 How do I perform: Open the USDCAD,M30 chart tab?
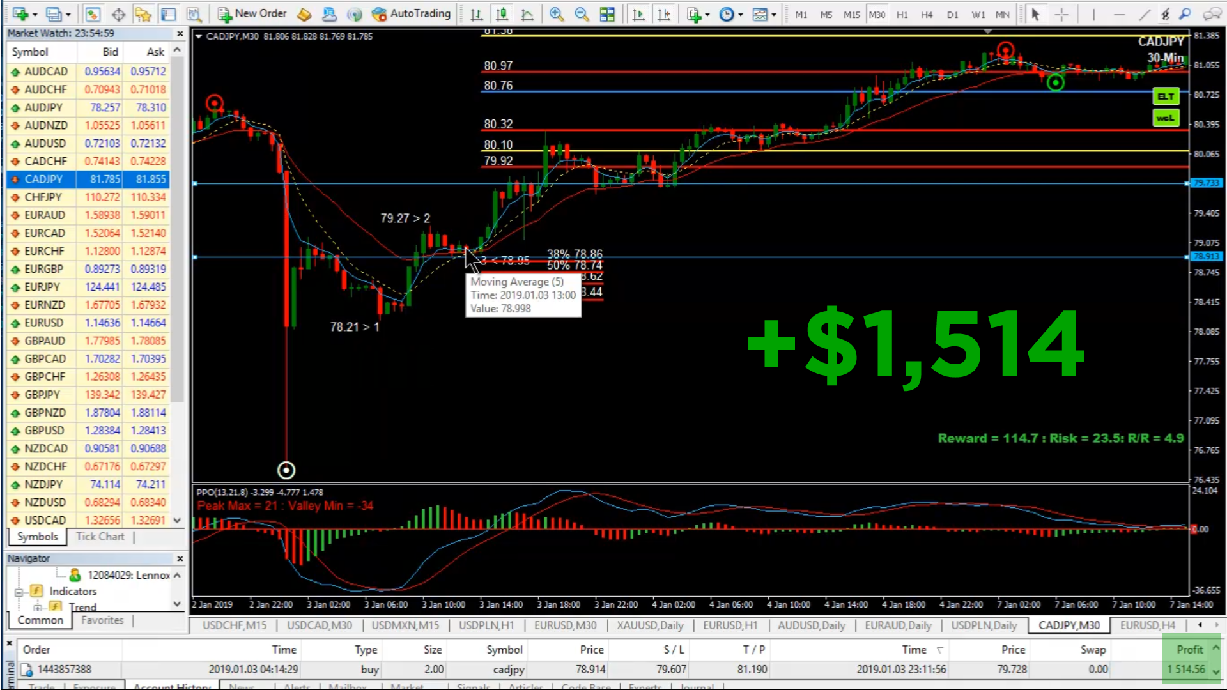click(x=320, y=625)
